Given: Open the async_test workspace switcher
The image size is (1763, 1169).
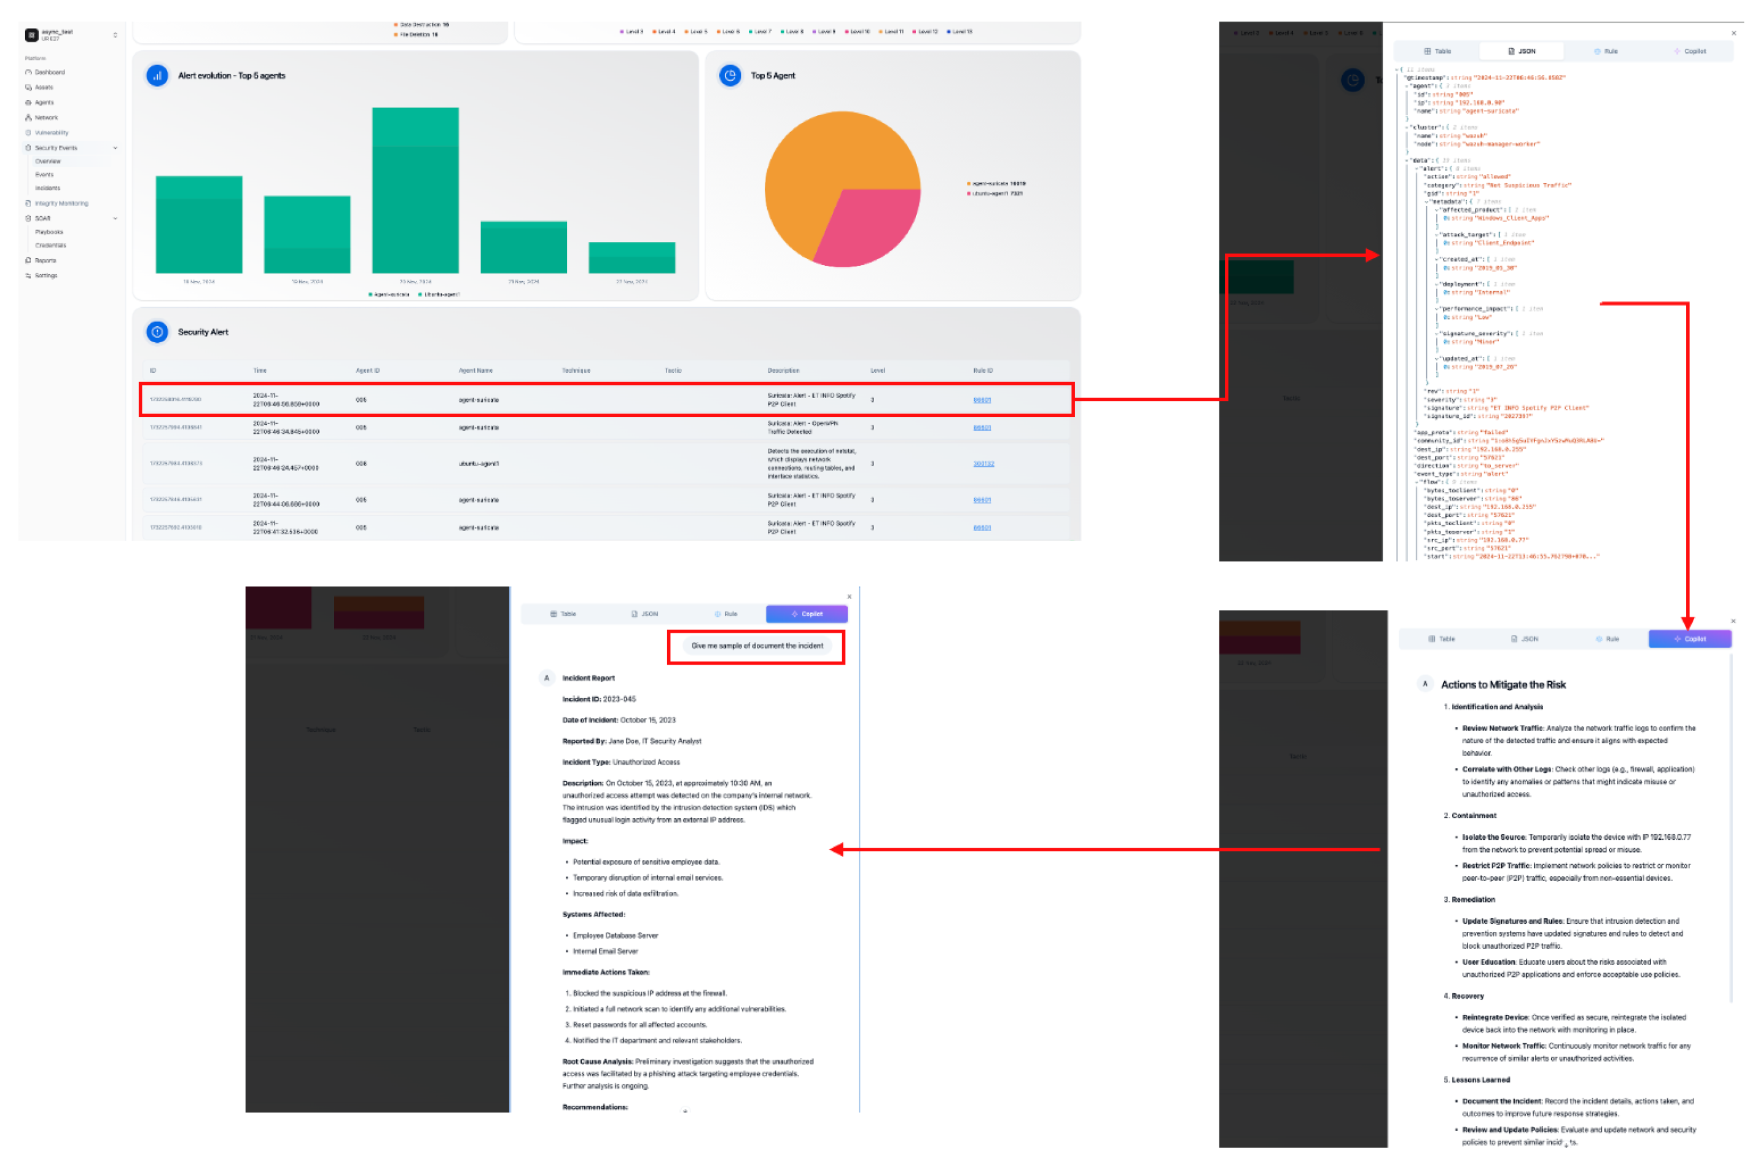Looking at the screenshot, I should point(115,35).
